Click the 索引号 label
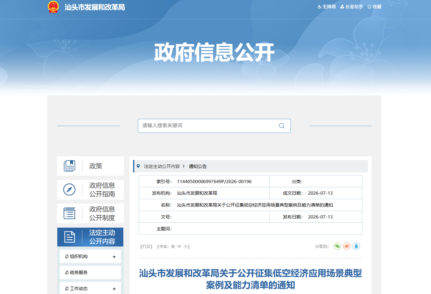Image resolution: width=431 pixels, height=294 pixels. pyautogui.click(x=164, y=181)
